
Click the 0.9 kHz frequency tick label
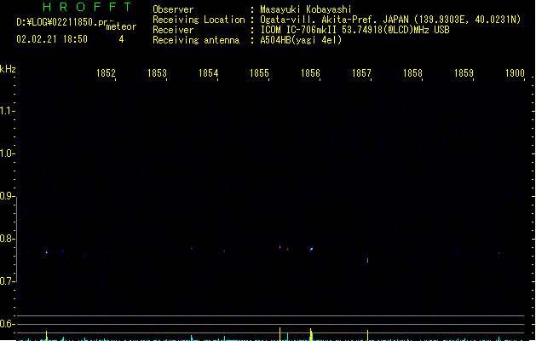(x=6, y=196)
